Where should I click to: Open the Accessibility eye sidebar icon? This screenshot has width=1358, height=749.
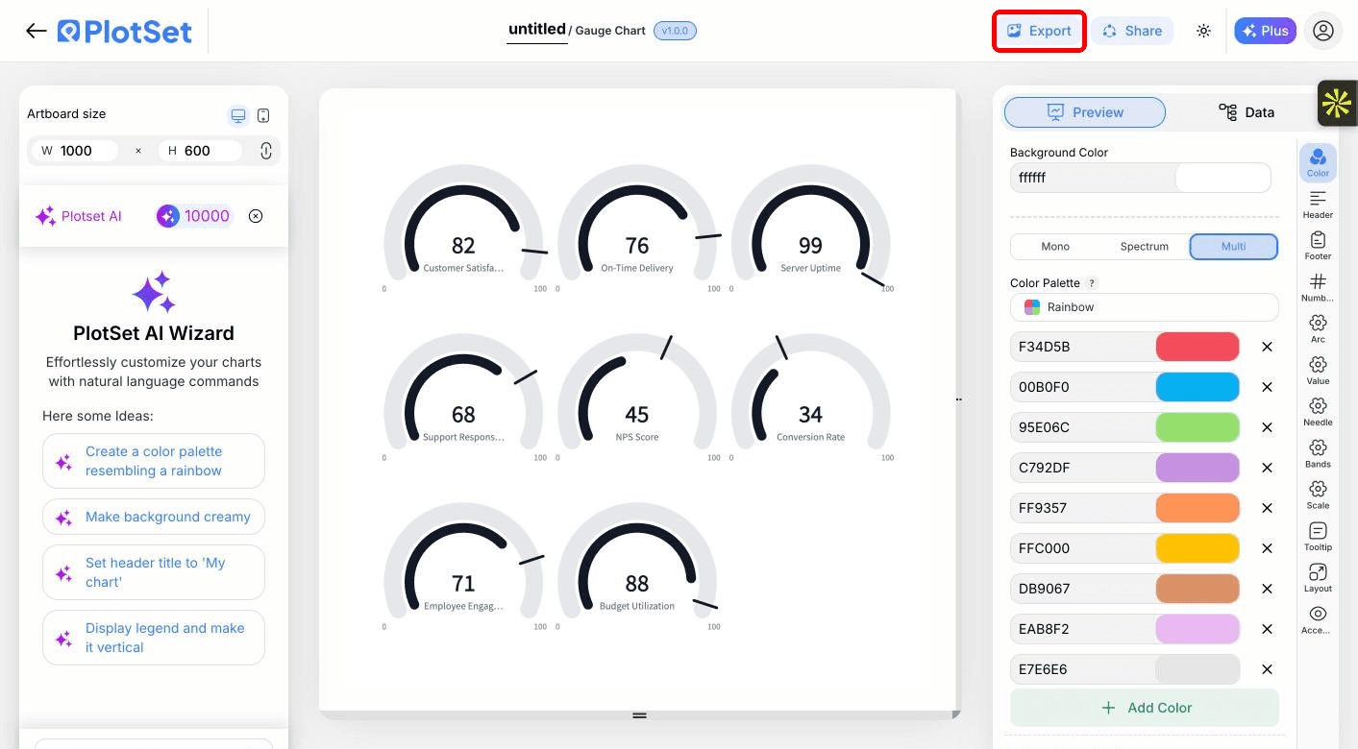[1318, 619]
